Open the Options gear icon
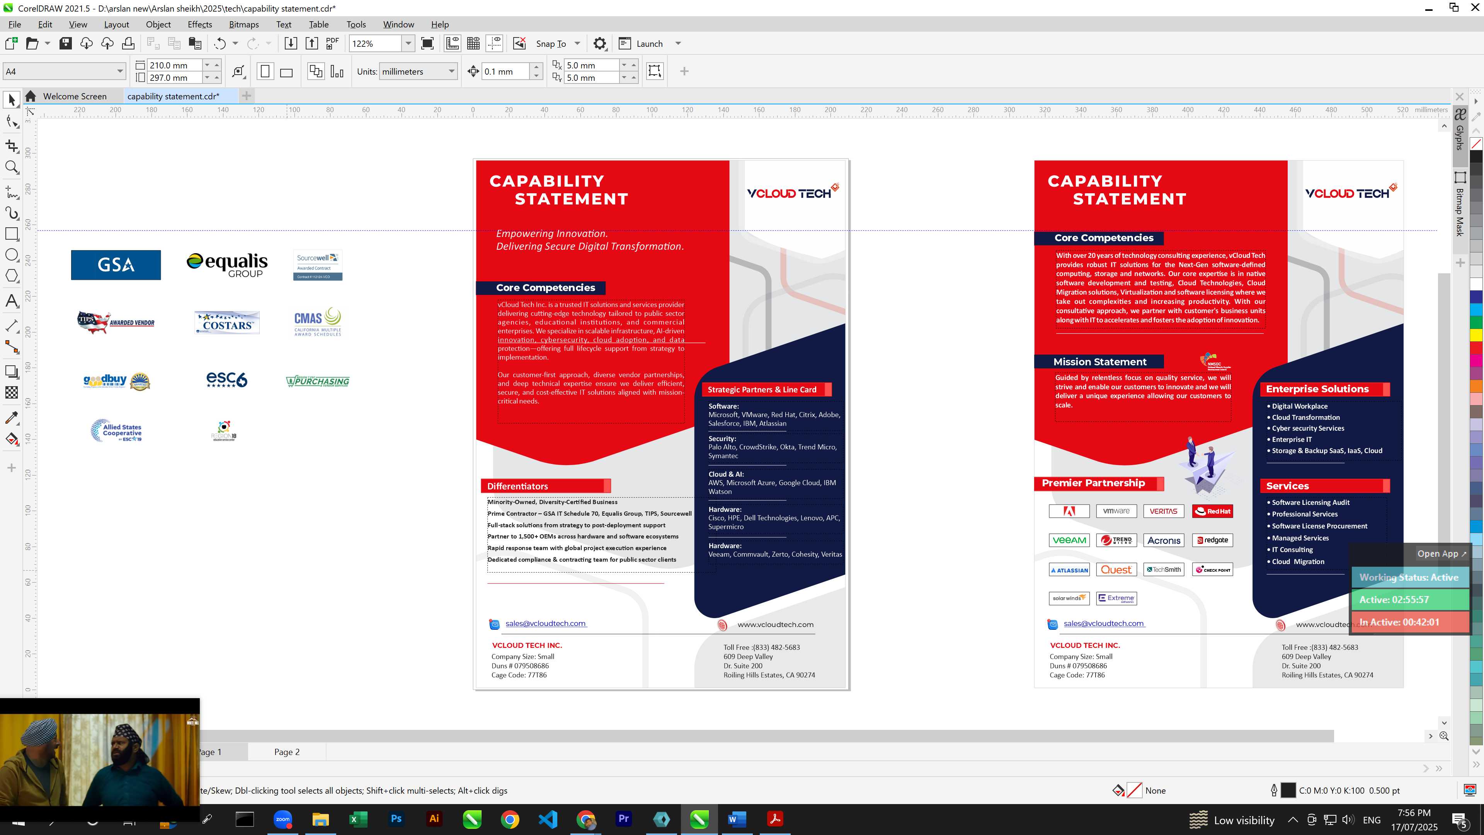Screen dimensions: 1484x835 600,43
